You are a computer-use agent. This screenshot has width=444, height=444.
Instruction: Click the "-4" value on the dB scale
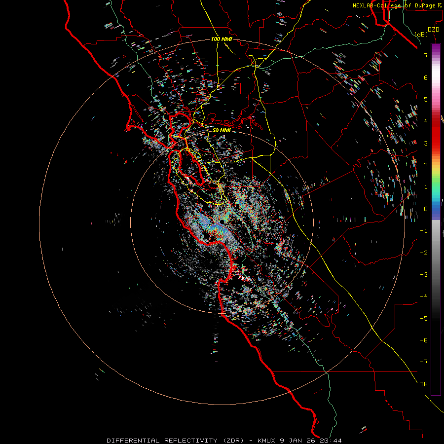(x=424, y=296)
